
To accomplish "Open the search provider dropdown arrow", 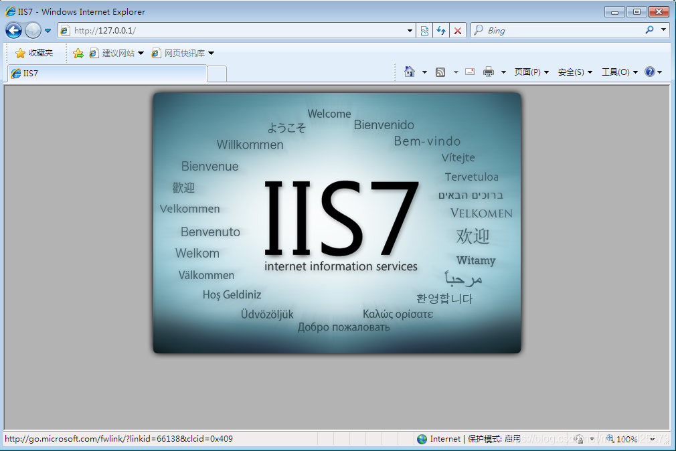I will coord(663,30).
